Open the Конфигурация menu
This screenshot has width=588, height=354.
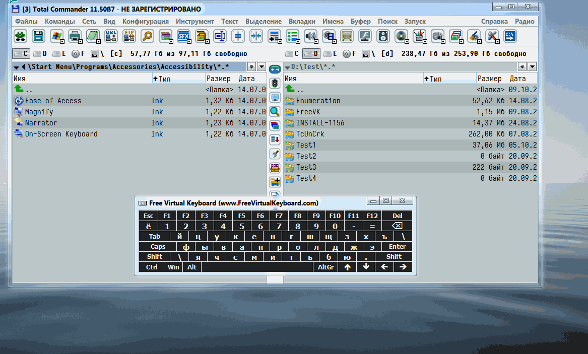[x=145, y=21]
